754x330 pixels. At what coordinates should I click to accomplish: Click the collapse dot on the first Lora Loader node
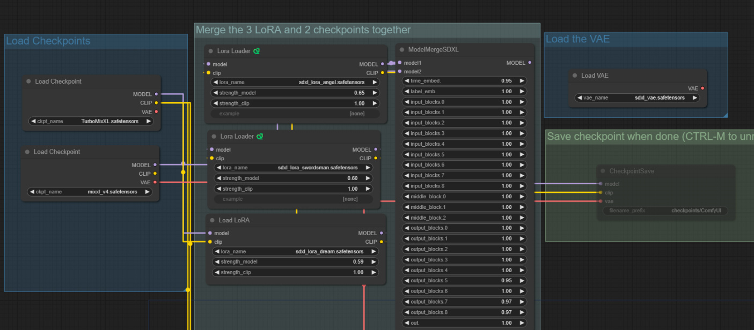[209, 51]
